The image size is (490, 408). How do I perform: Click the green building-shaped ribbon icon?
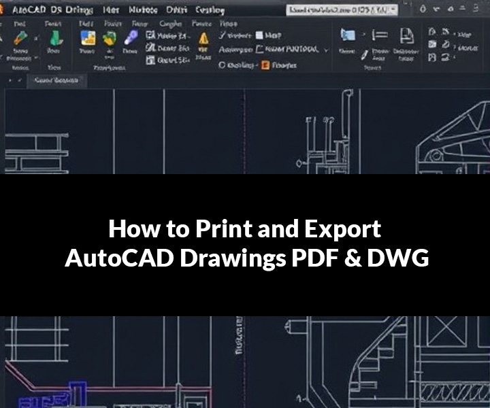[56, 38]
